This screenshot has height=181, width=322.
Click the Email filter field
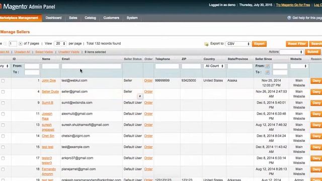(x=92, y=66)
